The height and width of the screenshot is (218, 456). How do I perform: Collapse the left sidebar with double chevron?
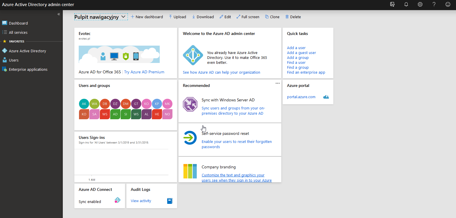tap(59, 14)
